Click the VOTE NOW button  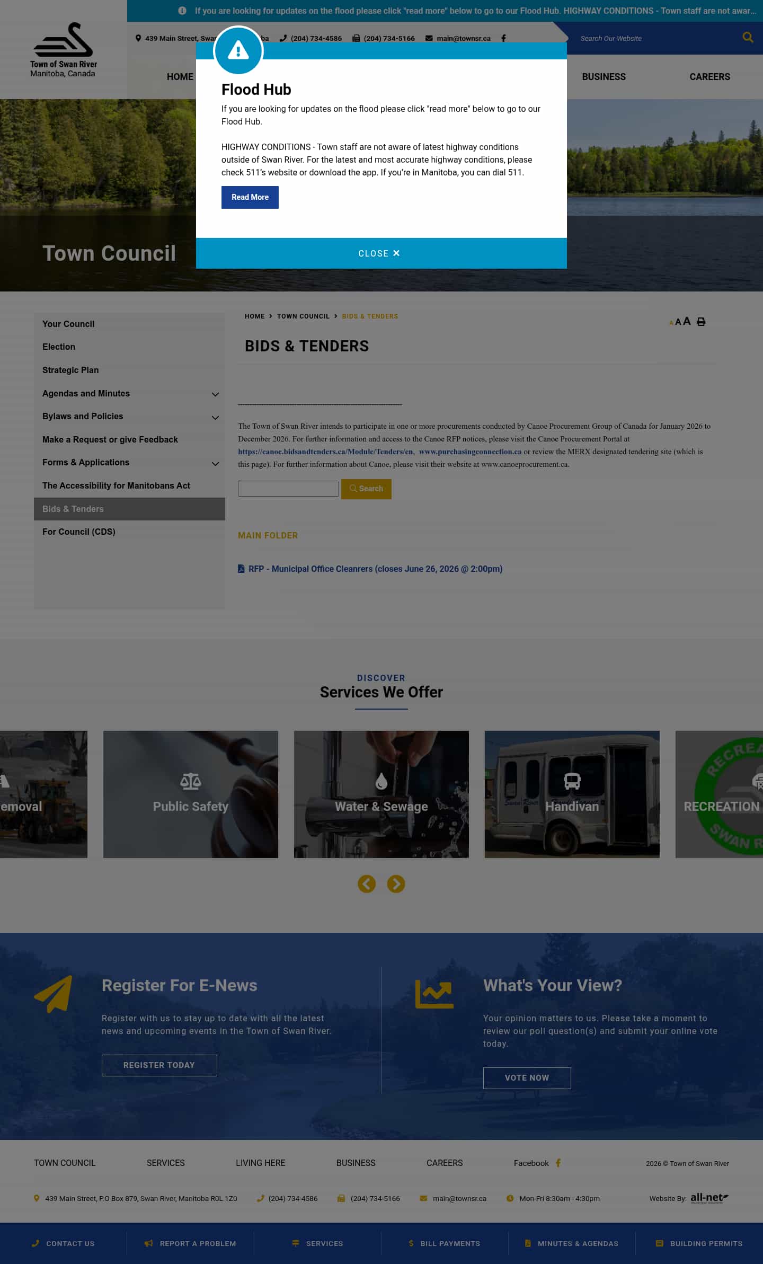tap(527, 1078)
